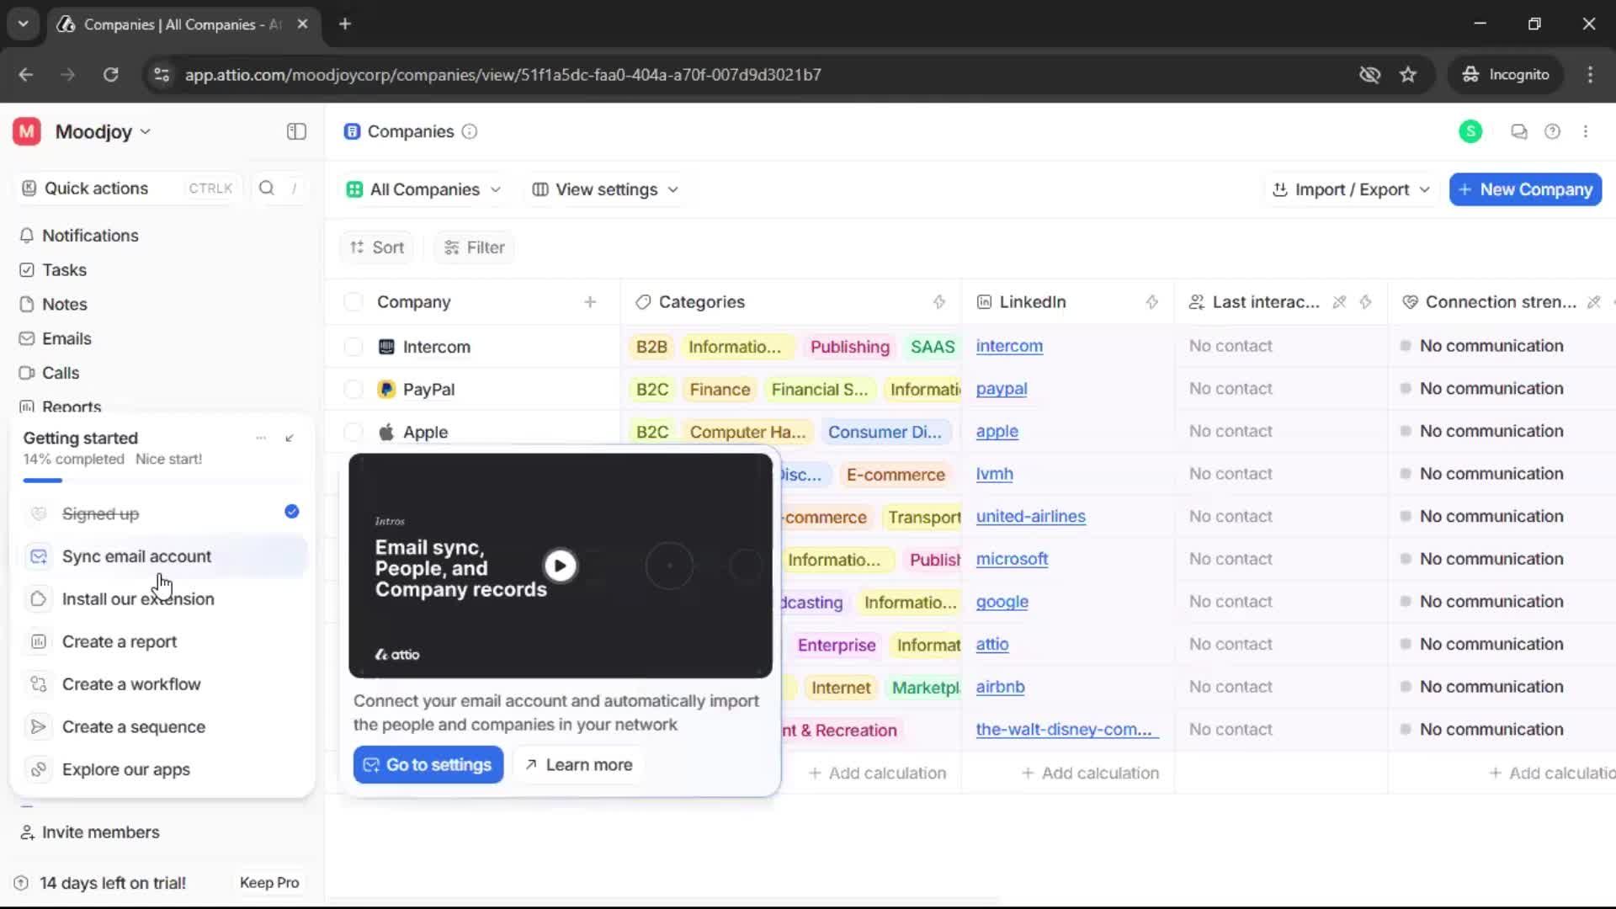
Task: Add a new column with the plus icon
Action: (x=591, y=301)
